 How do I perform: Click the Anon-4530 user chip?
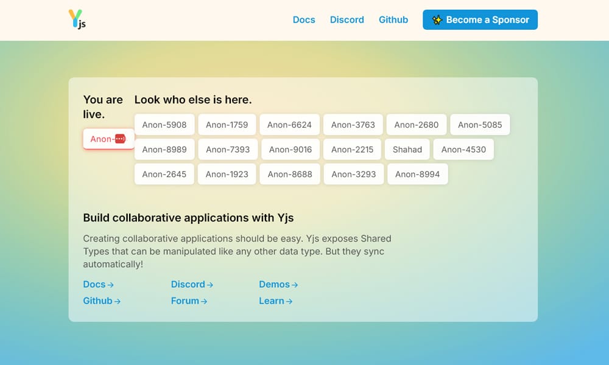tap(463, 149)
